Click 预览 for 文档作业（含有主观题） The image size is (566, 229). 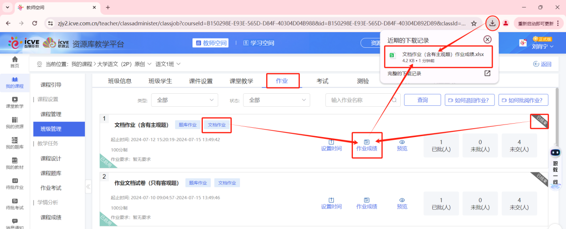402,145
